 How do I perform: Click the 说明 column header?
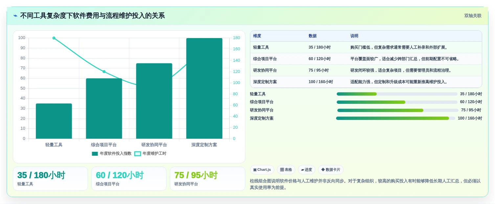click(354, 36)
